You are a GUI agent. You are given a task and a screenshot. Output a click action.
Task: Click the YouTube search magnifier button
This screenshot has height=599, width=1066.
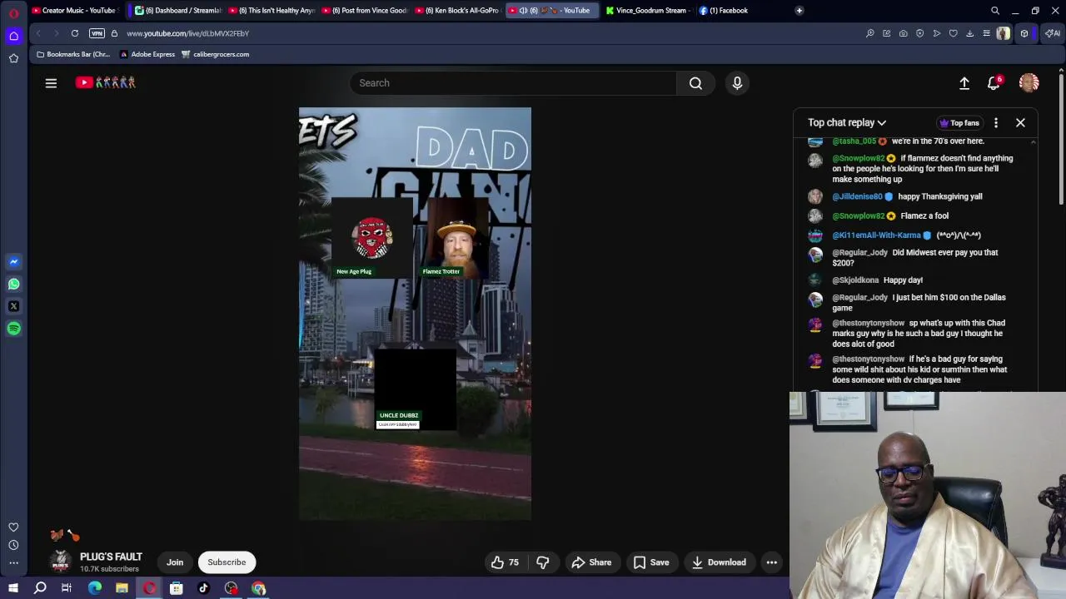[x=695, y=83]
